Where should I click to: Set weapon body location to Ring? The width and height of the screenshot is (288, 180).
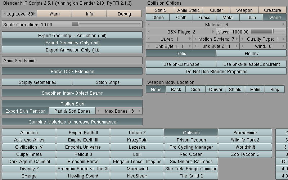[x=275, y=89]
